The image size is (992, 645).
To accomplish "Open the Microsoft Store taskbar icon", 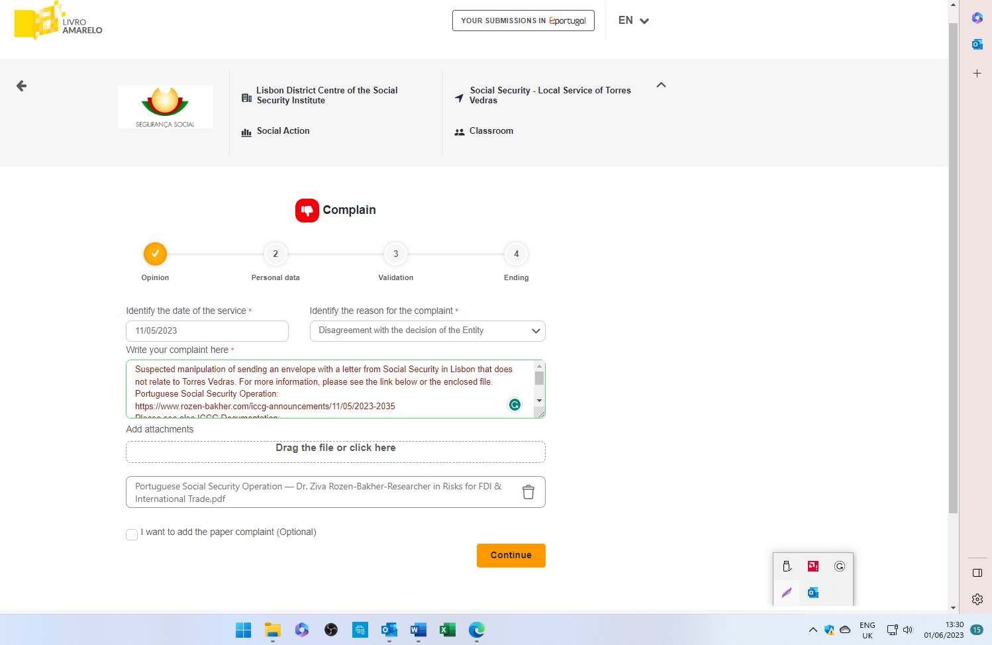I will 360,630.
